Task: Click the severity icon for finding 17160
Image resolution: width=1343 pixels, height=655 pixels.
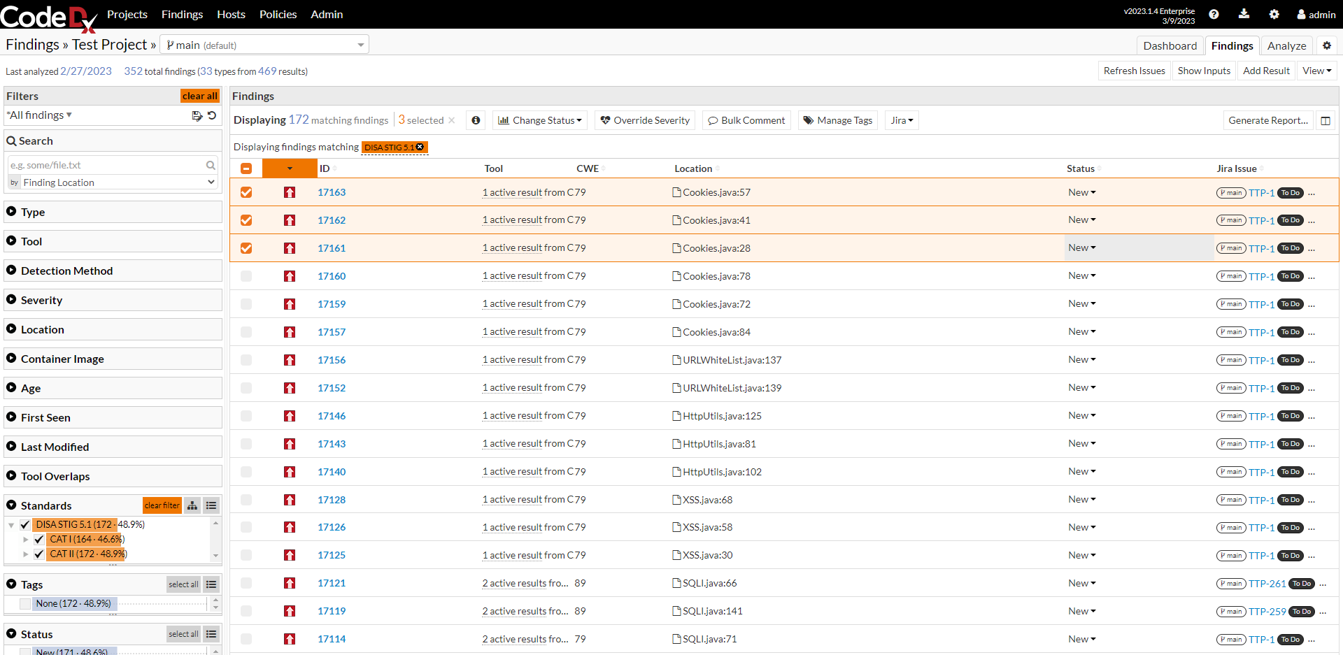Action: [290, 276]
